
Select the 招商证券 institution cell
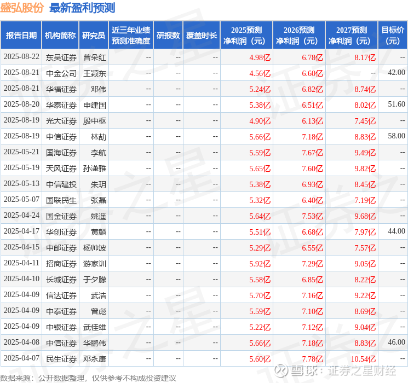tap(61, 264)
